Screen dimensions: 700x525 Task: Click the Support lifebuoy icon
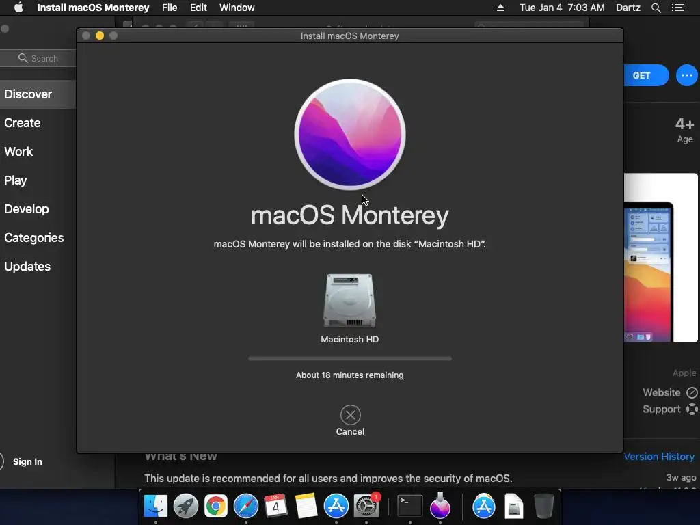(692, 409)
